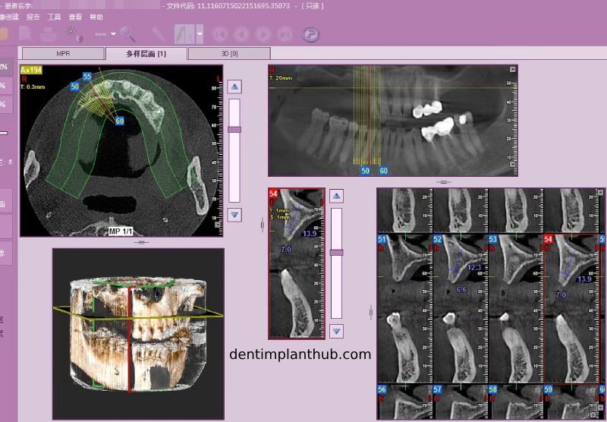
Task: Select 13.9 measurement in slice grid
Action: pyautogui.click(x=584, y=279)
